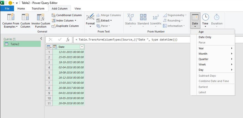Open the Parse dropdown

pos(103,26)
